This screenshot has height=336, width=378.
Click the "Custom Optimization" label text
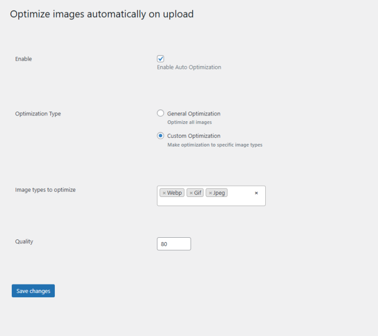[194, 136]
